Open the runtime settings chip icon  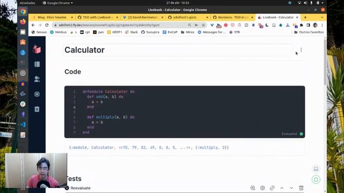pos(37,94)
